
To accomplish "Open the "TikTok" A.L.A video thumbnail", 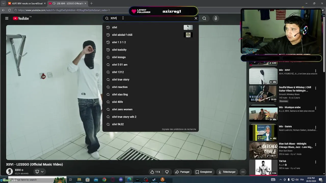I will (263, 167).
